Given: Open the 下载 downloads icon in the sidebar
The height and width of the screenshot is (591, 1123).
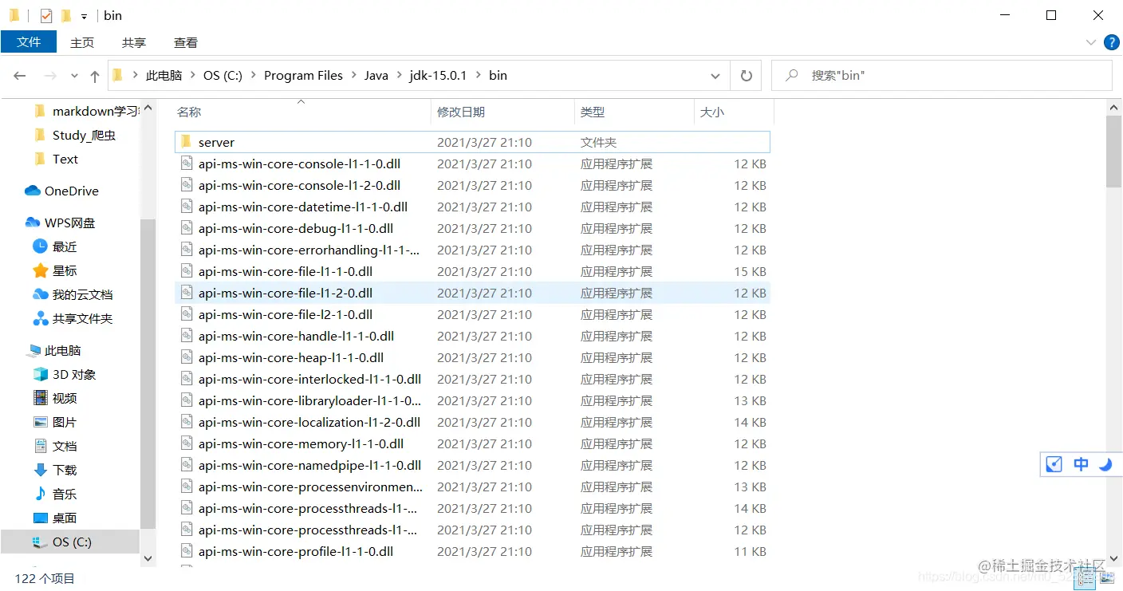Looking at the screenshot, I should tap(40, 470).
